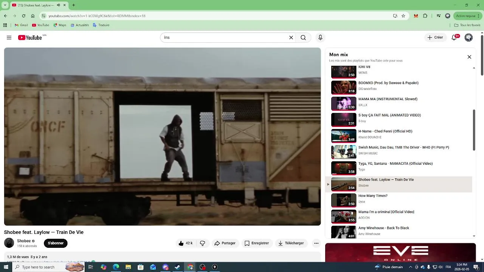
Task: Open Créer dropdown button
Action: pos(435,37)
